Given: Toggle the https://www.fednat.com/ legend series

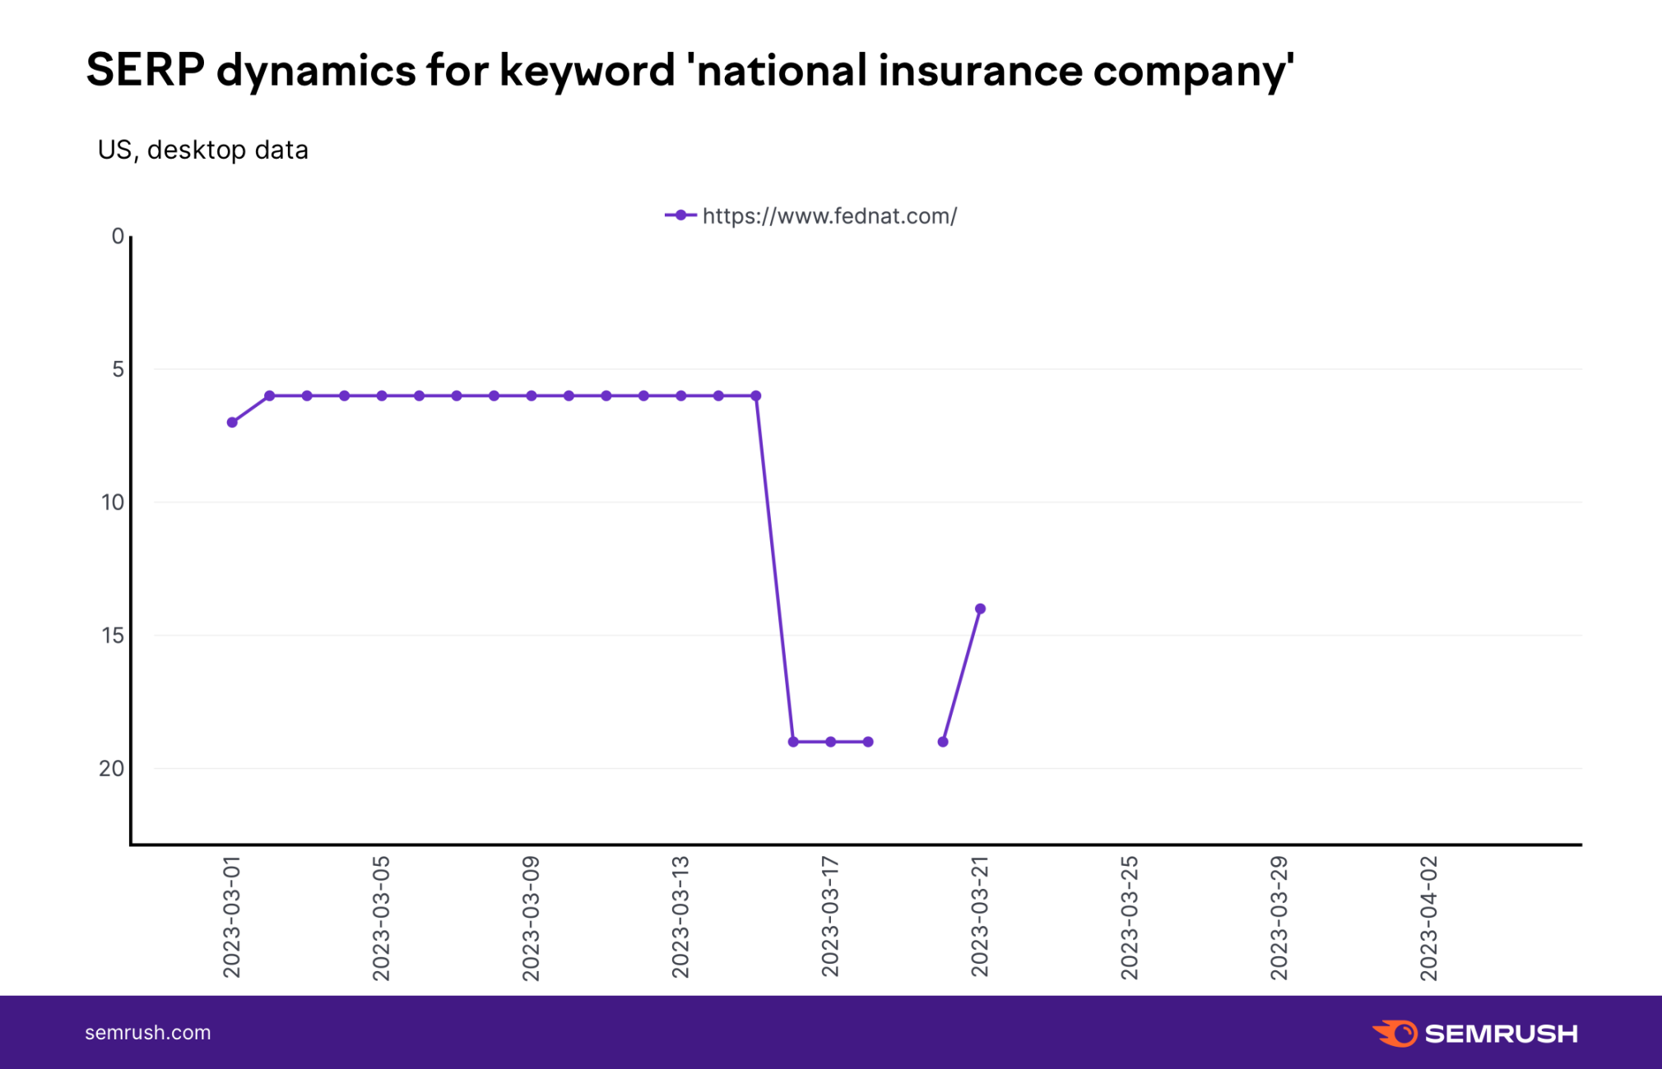Looking at the screenshot, I should (829, 216).
